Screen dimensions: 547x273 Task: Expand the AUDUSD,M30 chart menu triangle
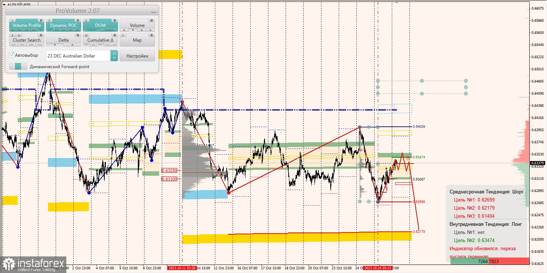(4, 4)
